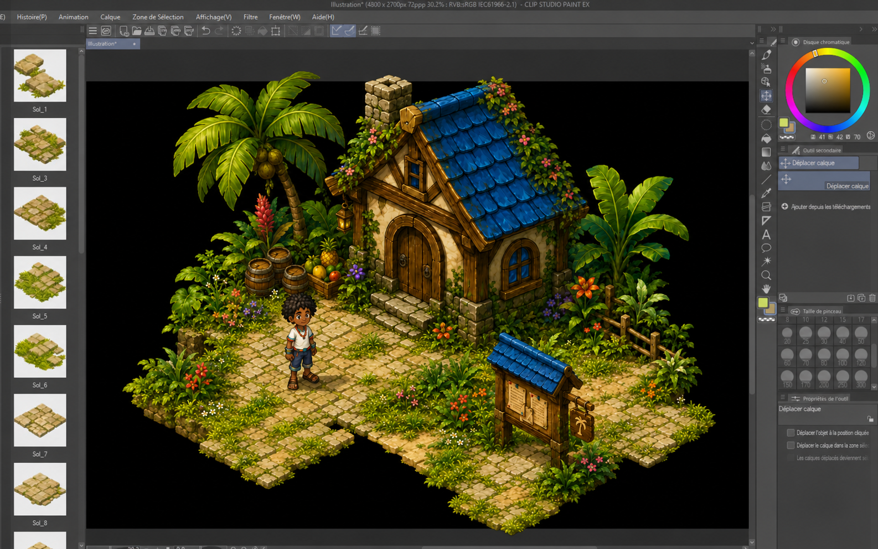Viewport: 878px width, 549px height.
Task: Collapse the tool palette dock with double chevron
Action: pyautogui.click(x=773, y=29)
